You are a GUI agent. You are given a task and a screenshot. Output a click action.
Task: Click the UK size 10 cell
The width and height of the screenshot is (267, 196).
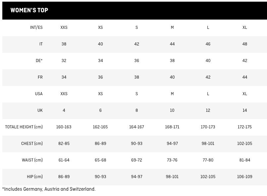point(172,110)
